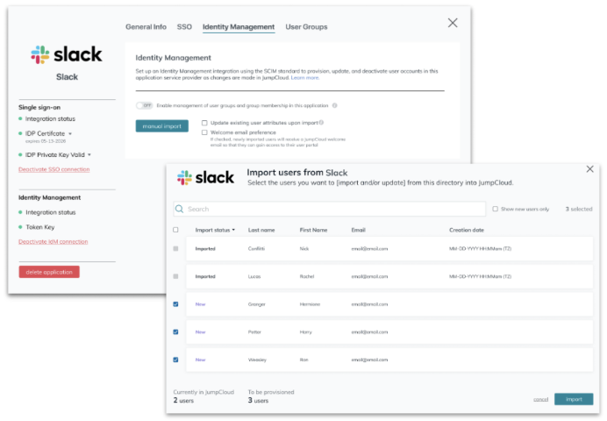Image resolution: width=607 pixels, height=421 pixels.
Task: Click the Search field in import dialog
Action: click(x=333, y=210)
